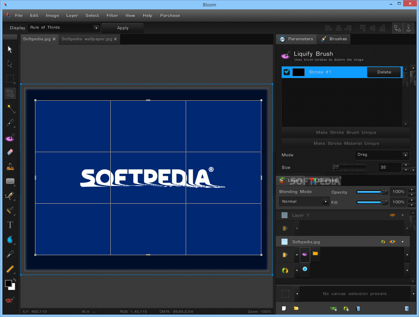The image size is (419, 317).
Task: Toggle visibility of Layer 1
Action: pyautogui.click(x=392, y=215)
